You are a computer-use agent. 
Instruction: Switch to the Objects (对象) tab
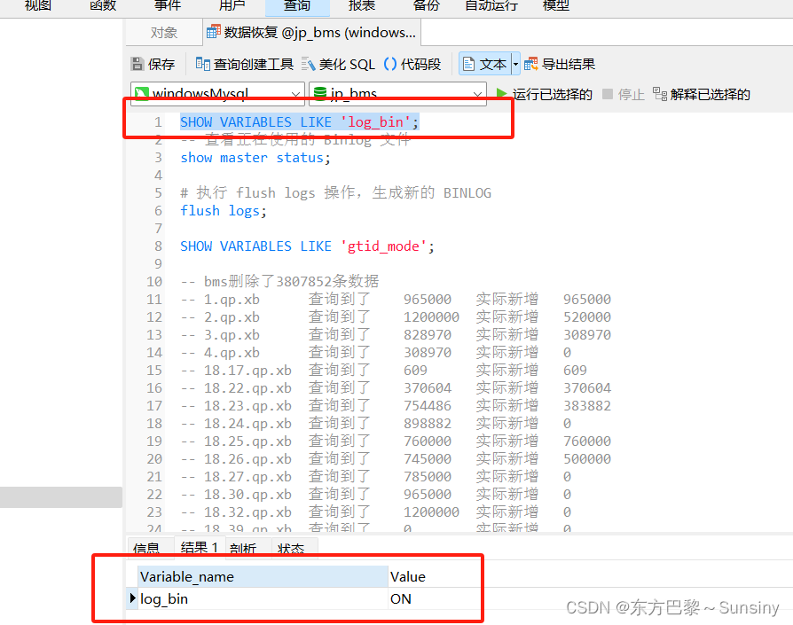[x=164, y=33]
